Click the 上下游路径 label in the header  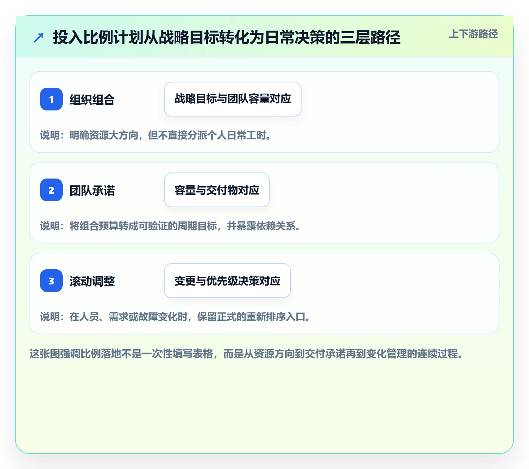[473, 34]
